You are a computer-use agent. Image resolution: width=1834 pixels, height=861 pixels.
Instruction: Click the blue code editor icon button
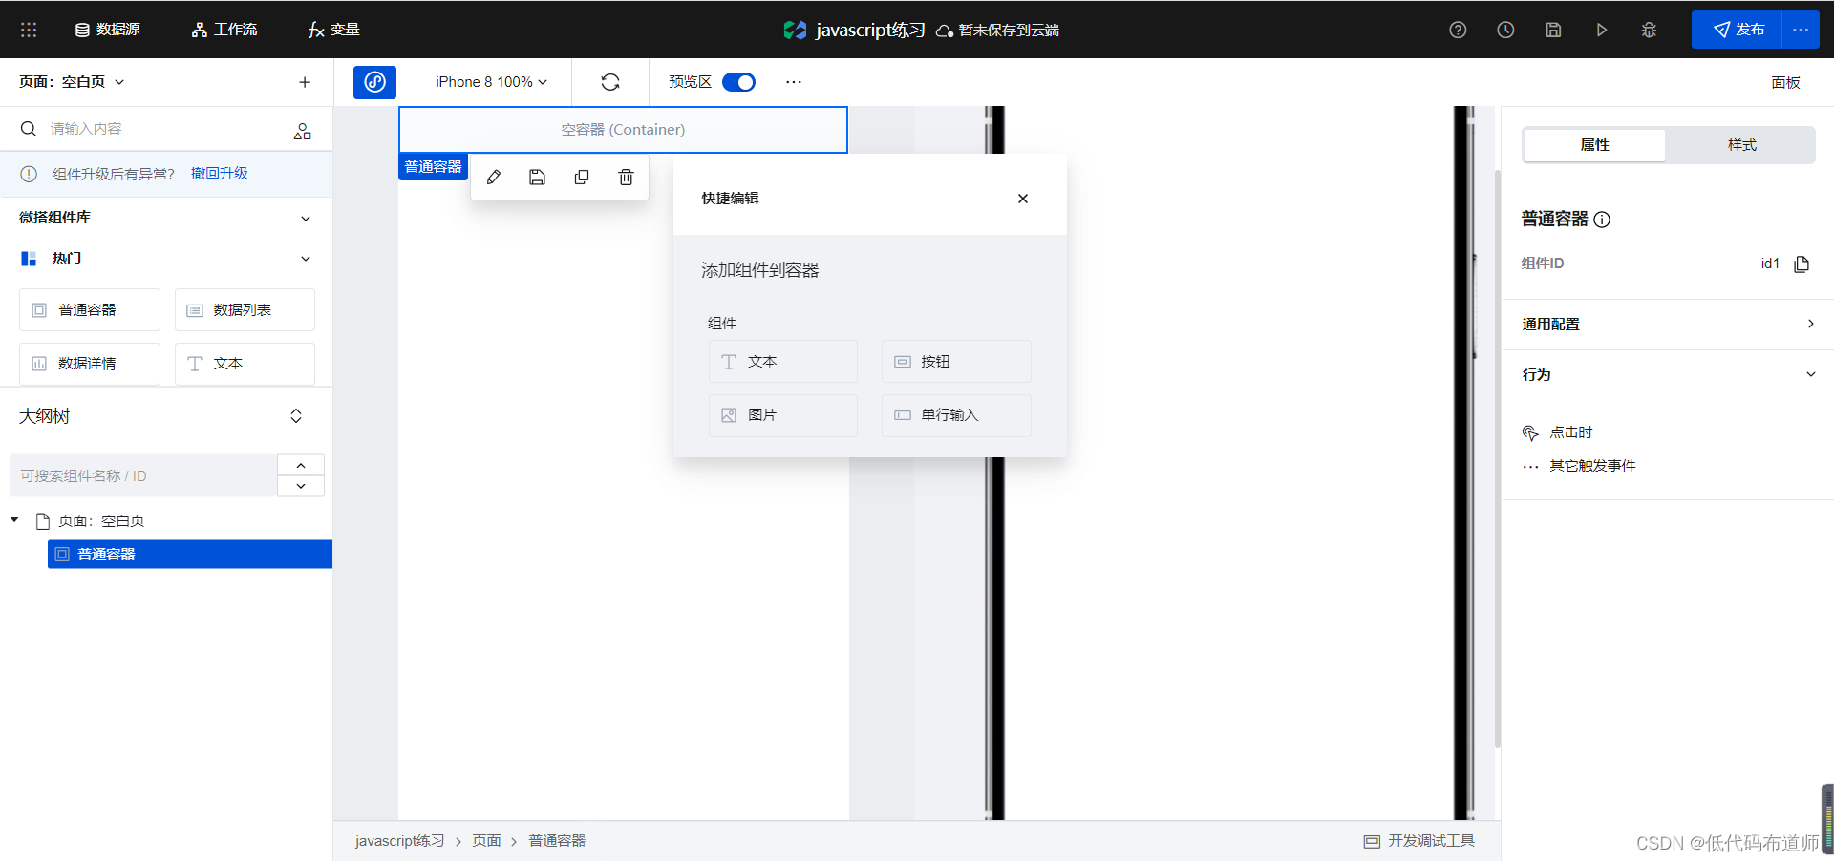374,82
